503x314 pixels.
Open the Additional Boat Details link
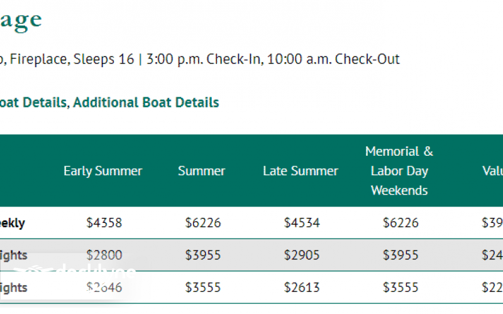(x=146, y=102)
